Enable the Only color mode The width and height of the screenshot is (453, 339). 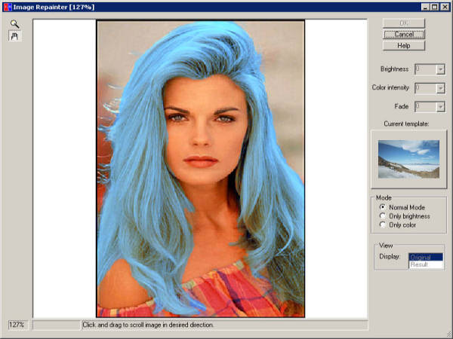point(383,224)
